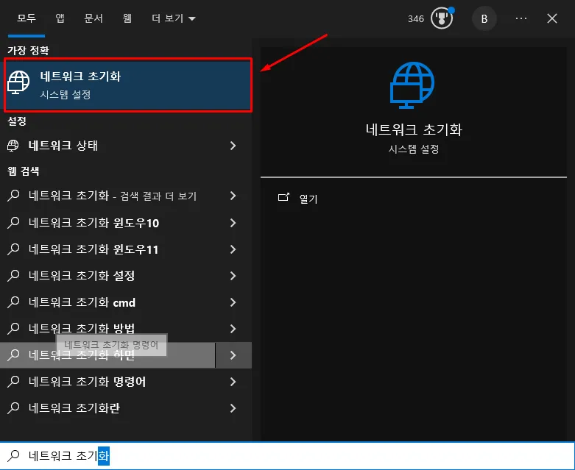This screenshot has width=575, height=470.
Task: Switch to the 앱 tab
Action: pos(60,18)
